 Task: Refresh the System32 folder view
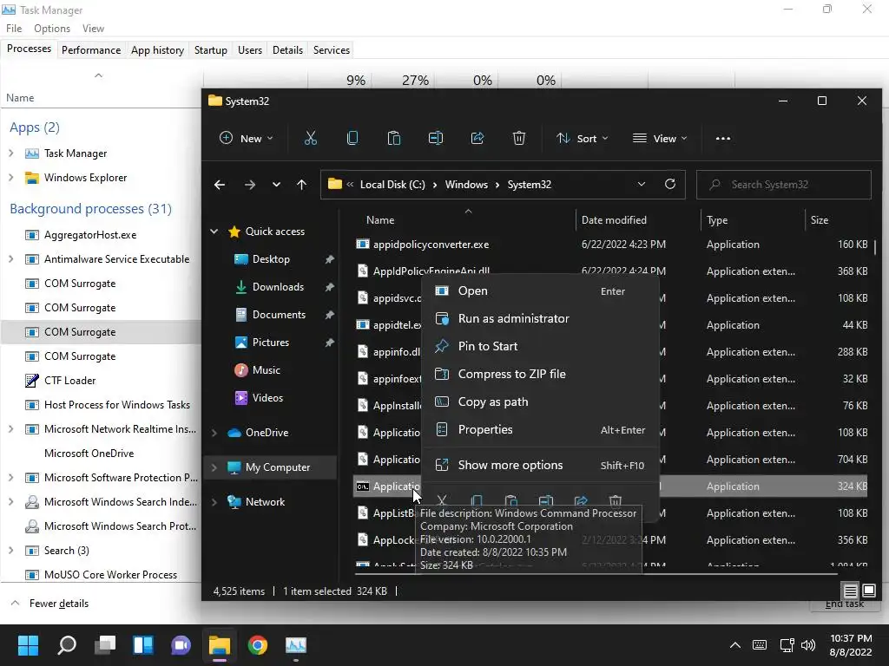point(670,184)
